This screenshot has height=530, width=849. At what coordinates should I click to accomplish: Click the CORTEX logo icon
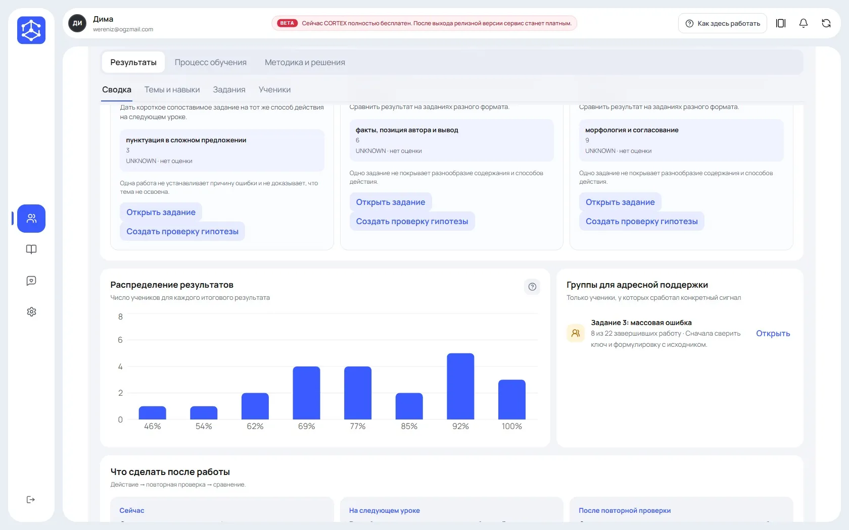[31, 30]
